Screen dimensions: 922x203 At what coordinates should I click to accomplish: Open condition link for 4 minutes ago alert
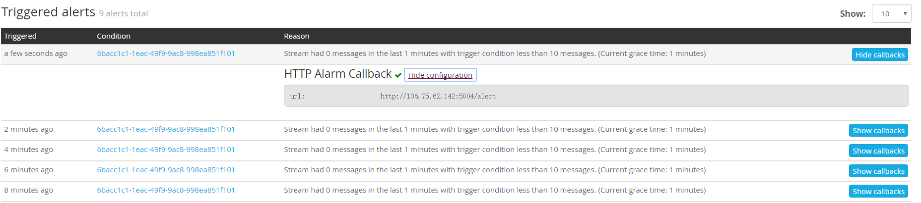(x=166, y=150)
